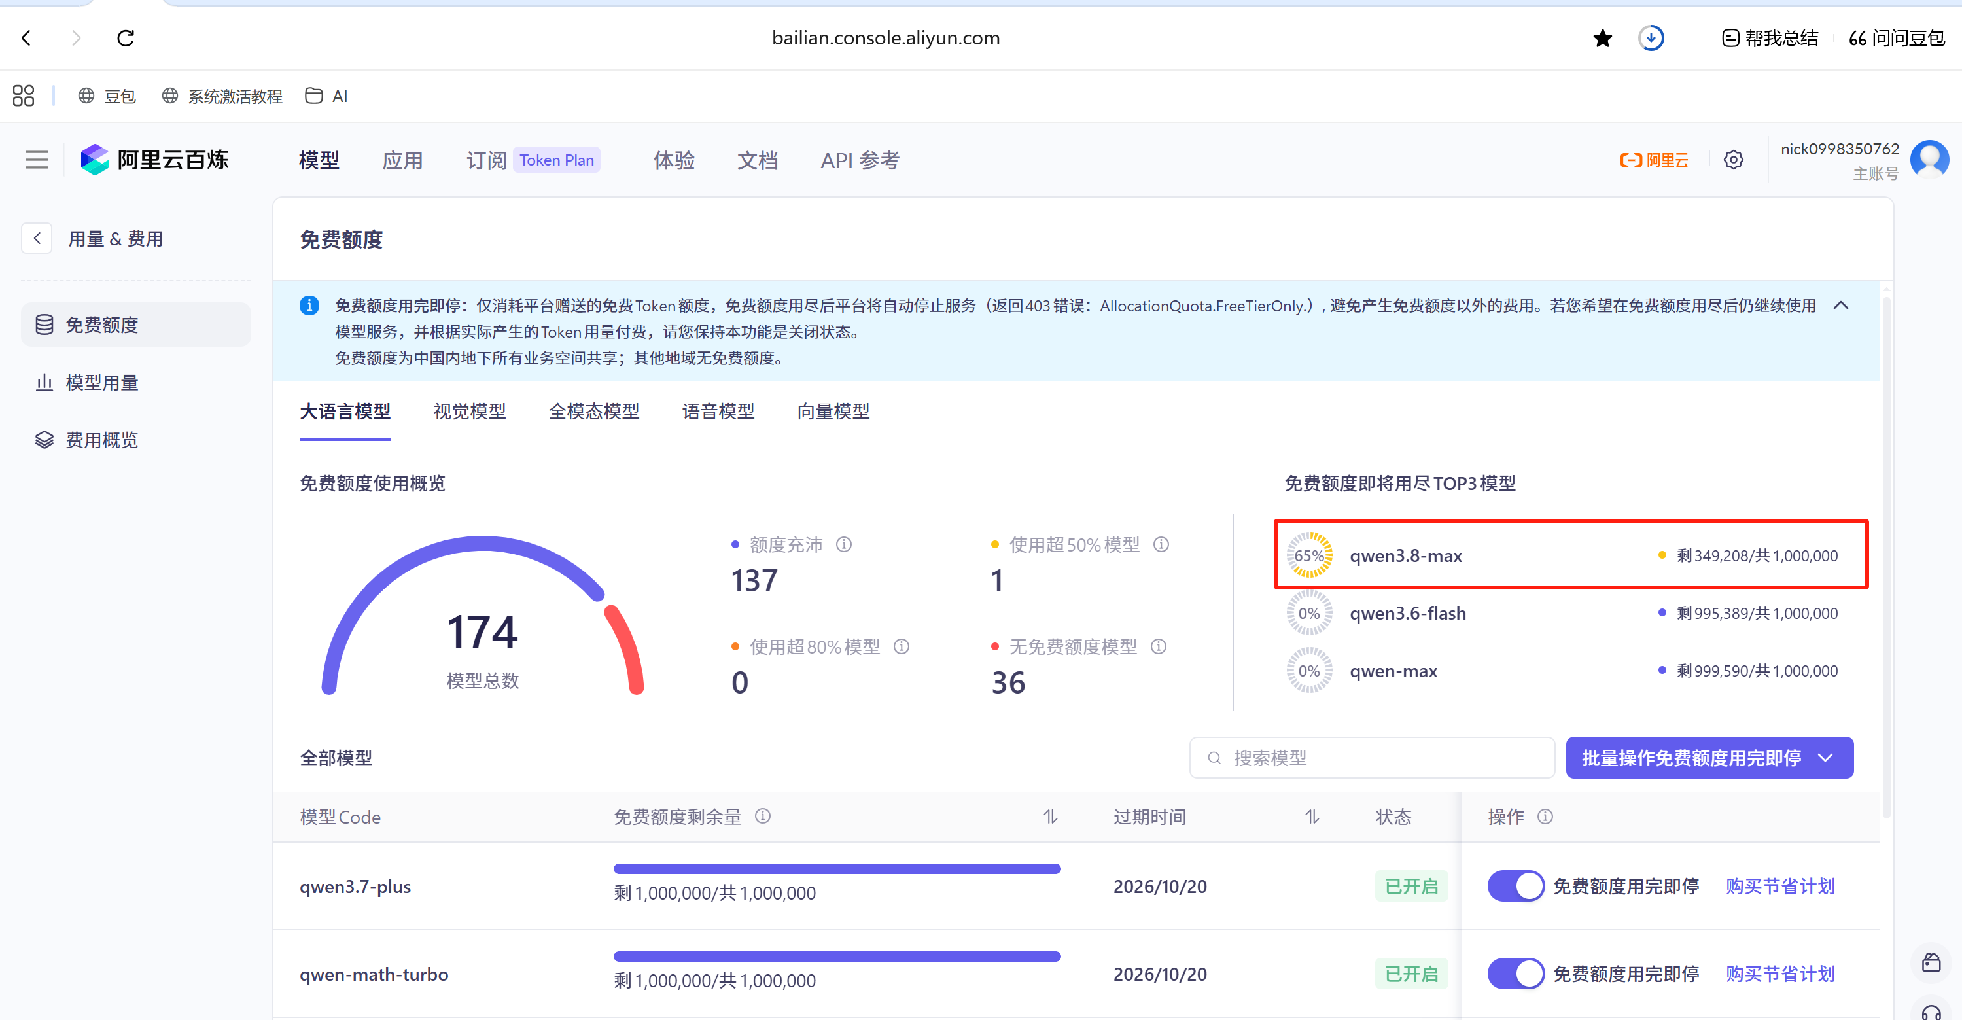
Task: Click the browser forward arrow
Action: click(75, 37)
